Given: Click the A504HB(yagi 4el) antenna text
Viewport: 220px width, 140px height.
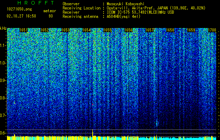Looking at the screenshot, I should [x=123, y=16].
